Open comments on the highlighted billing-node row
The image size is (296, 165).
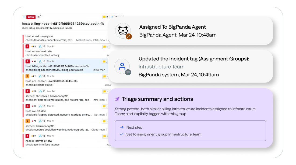pos(105,62)
